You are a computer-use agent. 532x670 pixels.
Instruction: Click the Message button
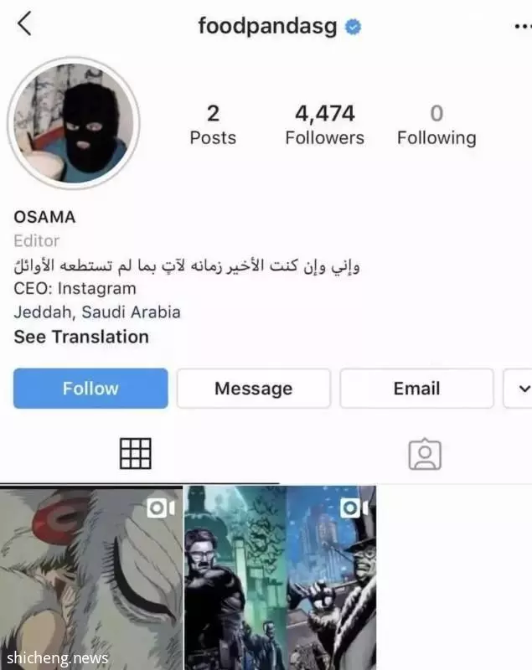(x=254, y=389)
